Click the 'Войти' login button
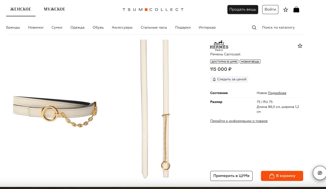 tap(270, 9)
